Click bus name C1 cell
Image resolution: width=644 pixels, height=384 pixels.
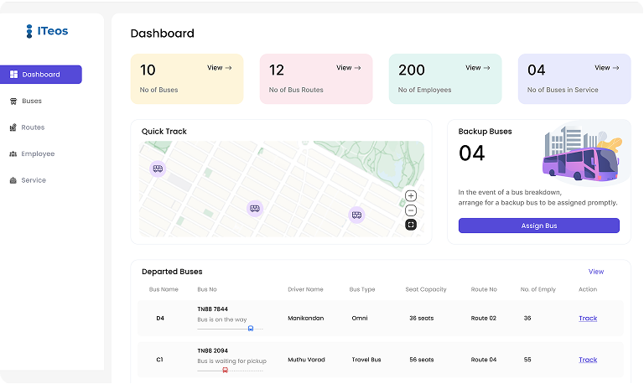pos(160,360)
